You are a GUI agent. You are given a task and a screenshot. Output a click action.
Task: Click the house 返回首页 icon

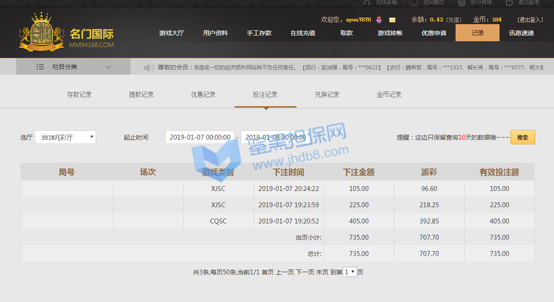pyautogui.click(x=414, y=3)
